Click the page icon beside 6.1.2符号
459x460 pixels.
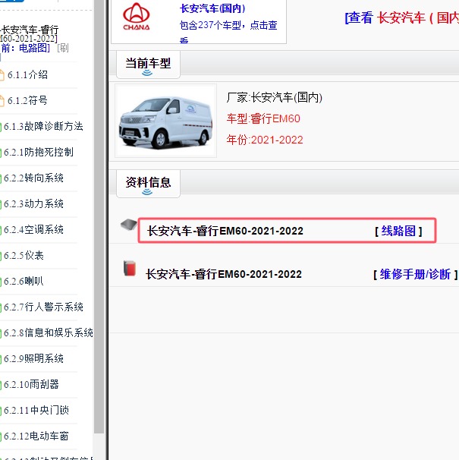(x=2, y=101)
